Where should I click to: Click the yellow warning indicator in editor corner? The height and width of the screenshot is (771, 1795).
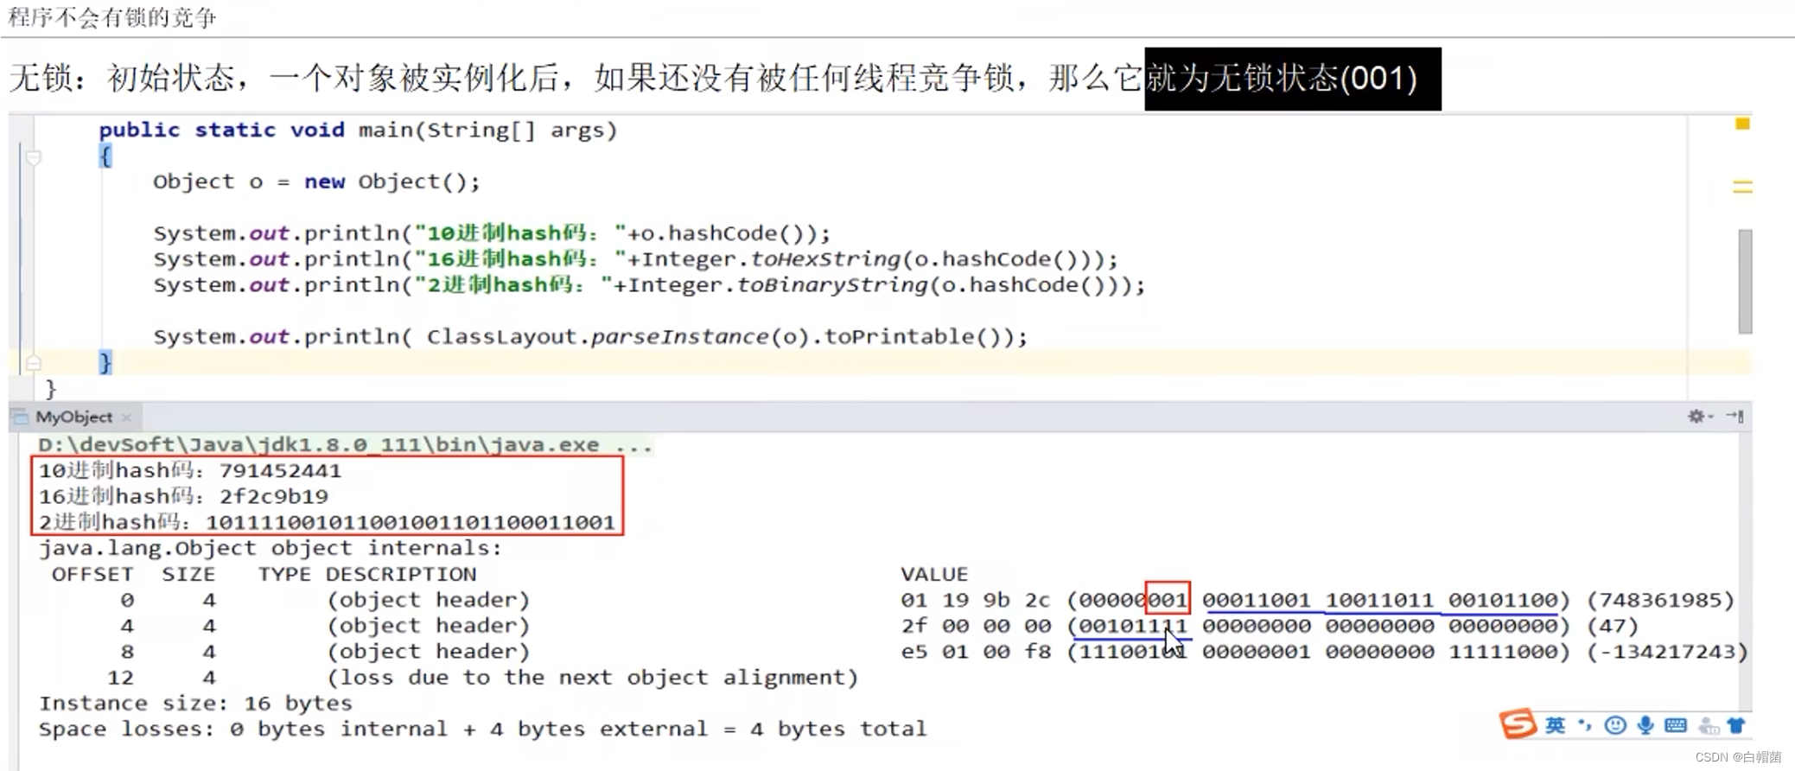[x=1742, y=124]
